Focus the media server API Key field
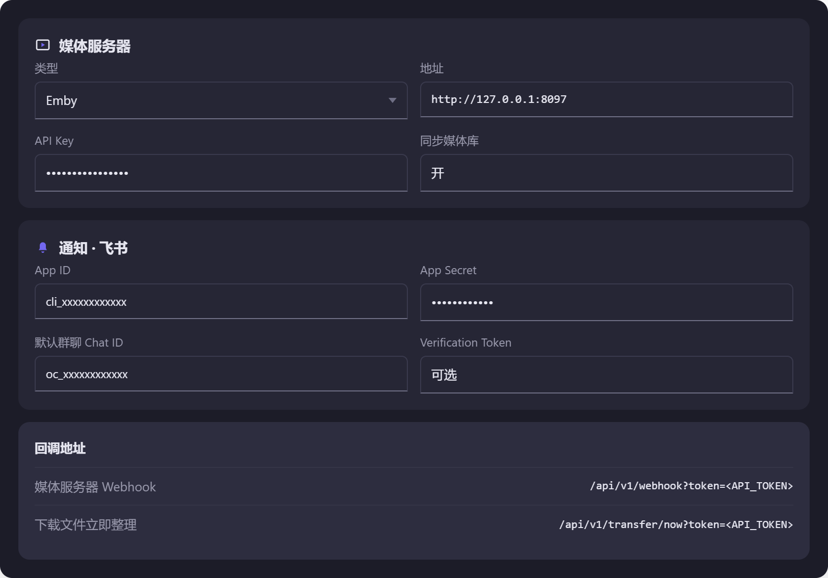This screenshot has height=578, width=828. click(221, 173)
